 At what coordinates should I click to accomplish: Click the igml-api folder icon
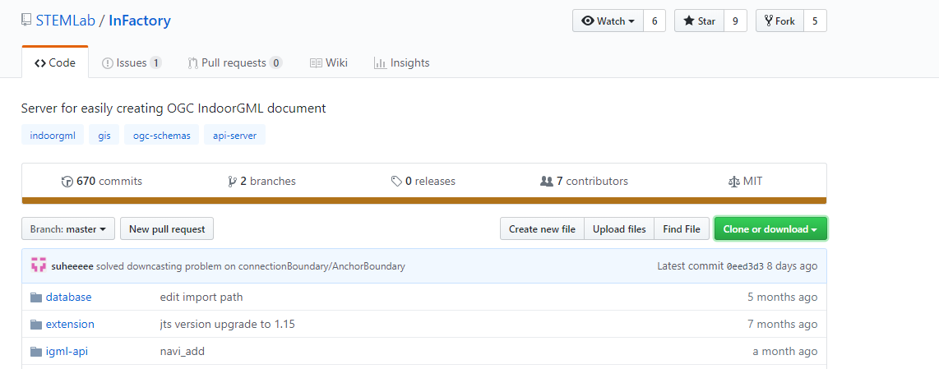click(36, 352)
